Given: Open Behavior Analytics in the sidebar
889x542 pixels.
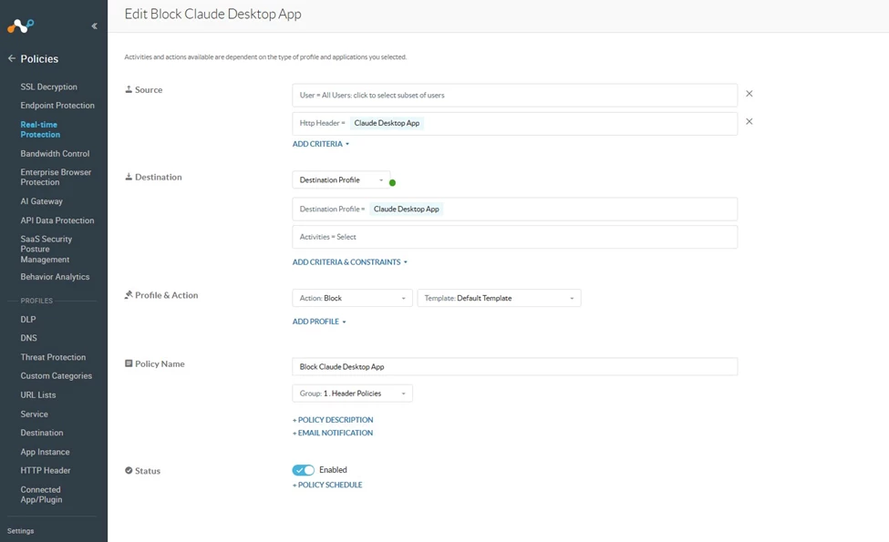Looking at the screenshot, I should coord(55,277).
